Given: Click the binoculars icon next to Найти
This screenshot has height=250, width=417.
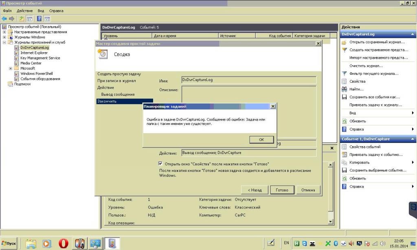Looking at the screenshot, I should (344, 89).
